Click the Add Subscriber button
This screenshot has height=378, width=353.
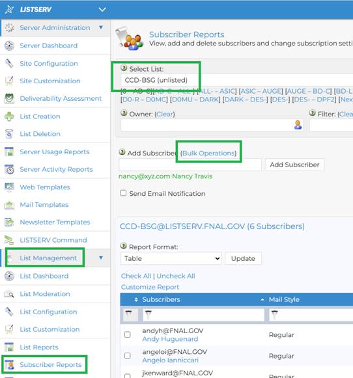294,165
